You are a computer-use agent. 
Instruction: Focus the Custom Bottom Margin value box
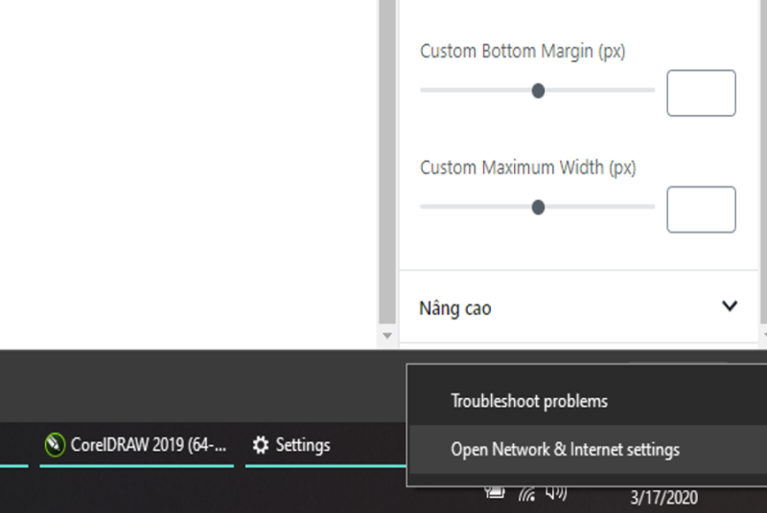coord(701,93)
